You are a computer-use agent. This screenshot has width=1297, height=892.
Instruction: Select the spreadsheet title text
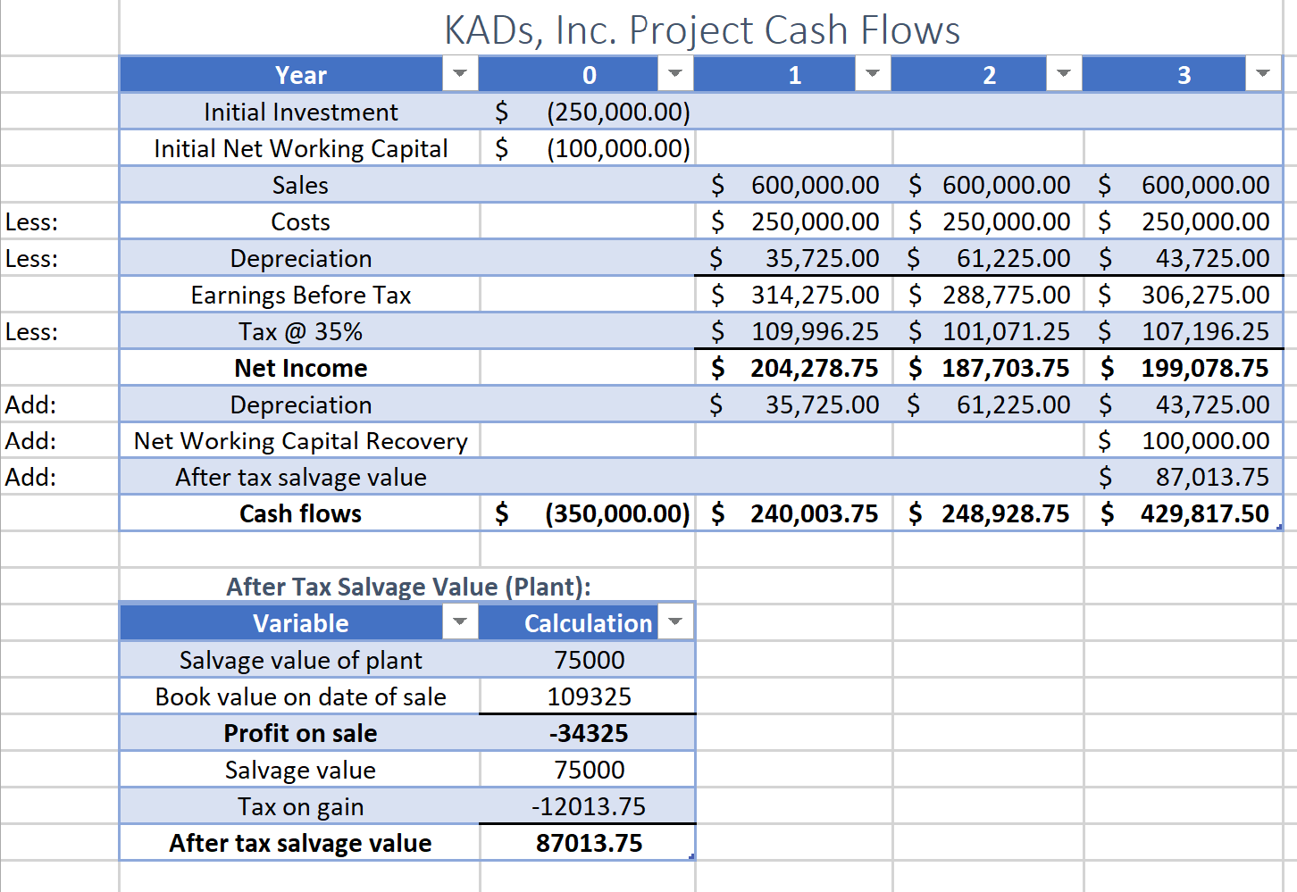point(702,29)
